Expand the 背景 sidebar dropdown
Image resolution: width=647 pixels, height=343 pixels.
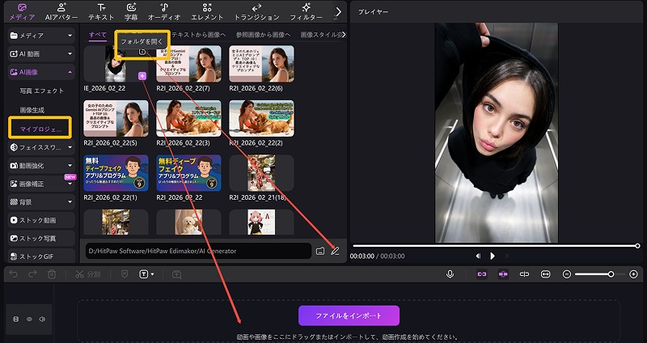70,202
